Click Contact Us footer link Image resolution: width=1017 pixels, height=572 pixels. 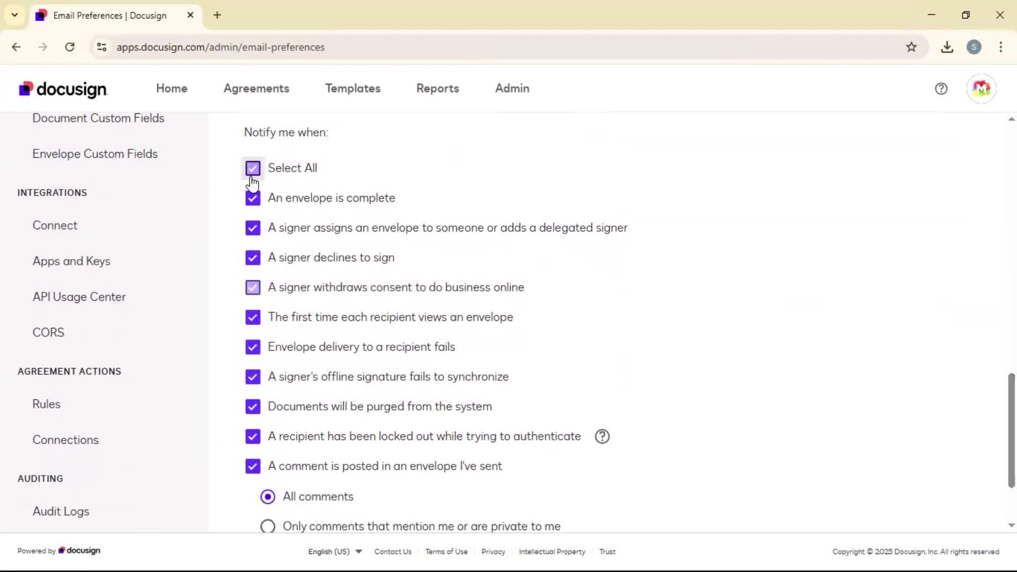click(x=393, y=551)
